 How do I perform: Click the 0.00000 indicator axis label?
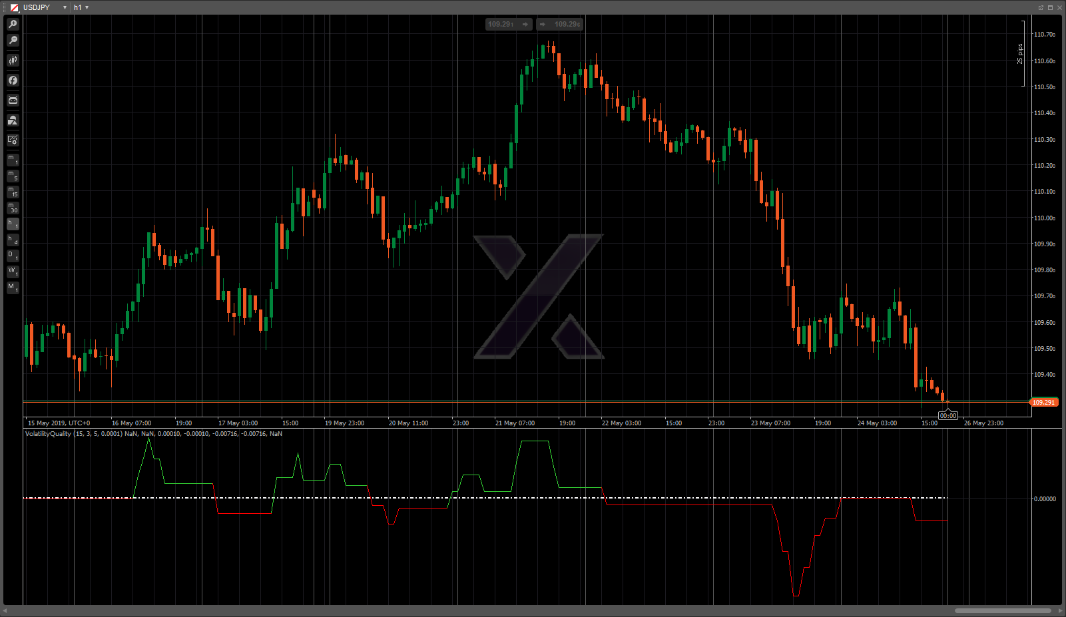pyautogui.click(x=1044, y=499)
